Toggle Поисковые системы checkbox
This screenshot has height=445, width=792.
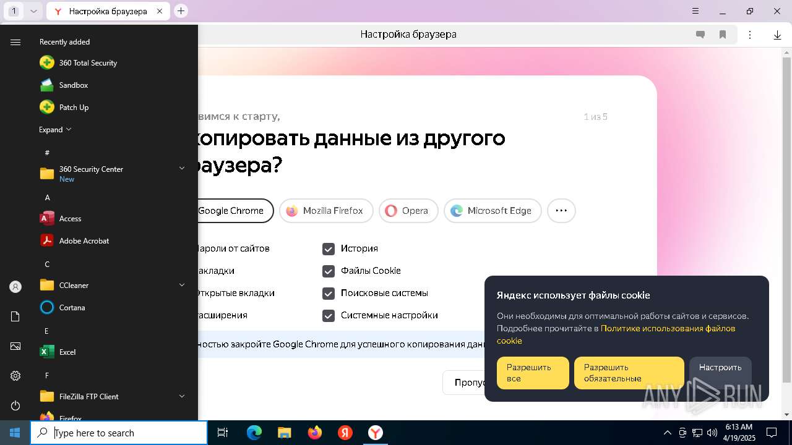click(x=329, y=293)
